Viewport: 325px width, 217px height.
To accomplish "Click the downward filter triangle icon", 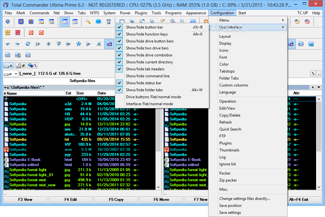I will pos(58,44).
